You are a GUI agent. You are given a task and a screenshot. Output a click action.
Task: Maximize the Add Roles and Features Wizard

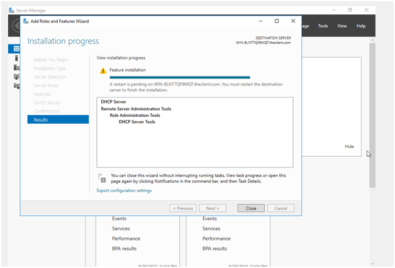[277, 21]
